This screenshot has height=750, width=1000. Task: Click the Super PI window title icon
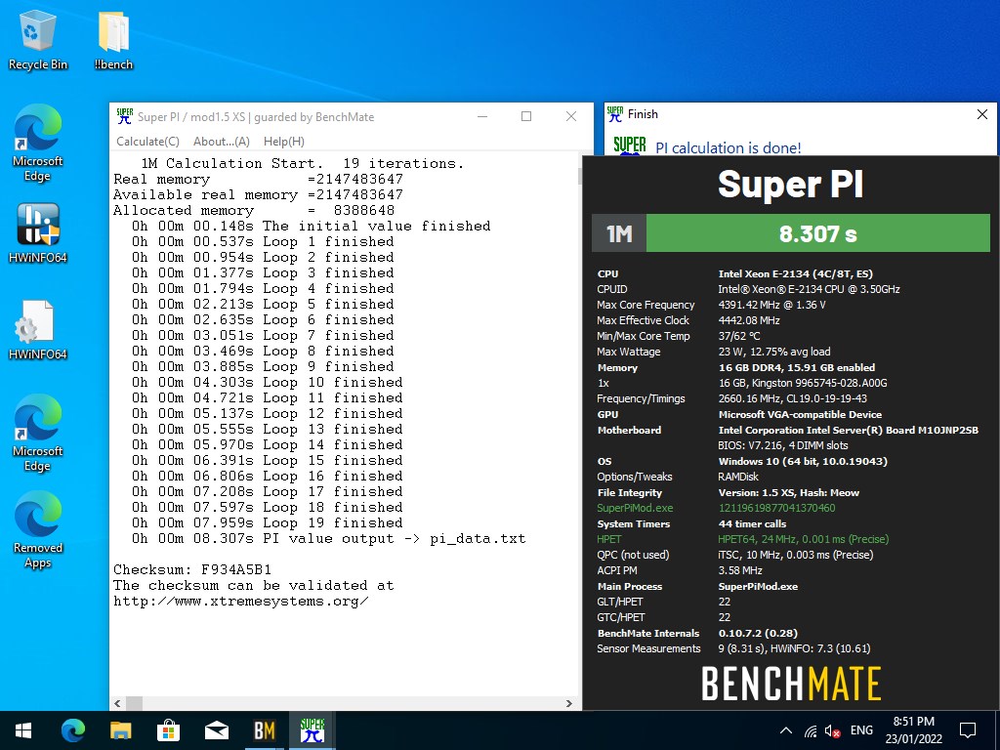point(124,116)
